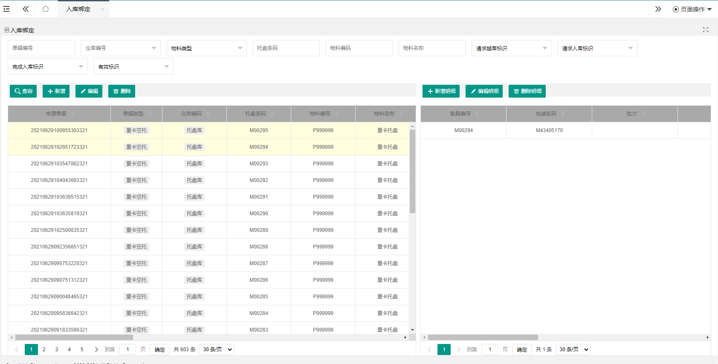Screen dimensions: 718x364
Task: Click the vertical scrollbar thumb of main table
Action: pyautogui.click(x=412, y=171)
